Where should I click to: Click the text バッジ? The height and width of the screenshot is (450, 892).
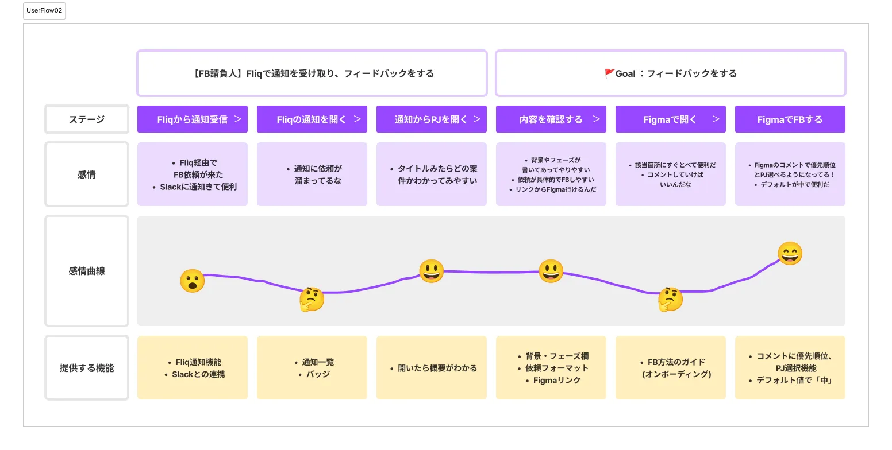[318, 374]
